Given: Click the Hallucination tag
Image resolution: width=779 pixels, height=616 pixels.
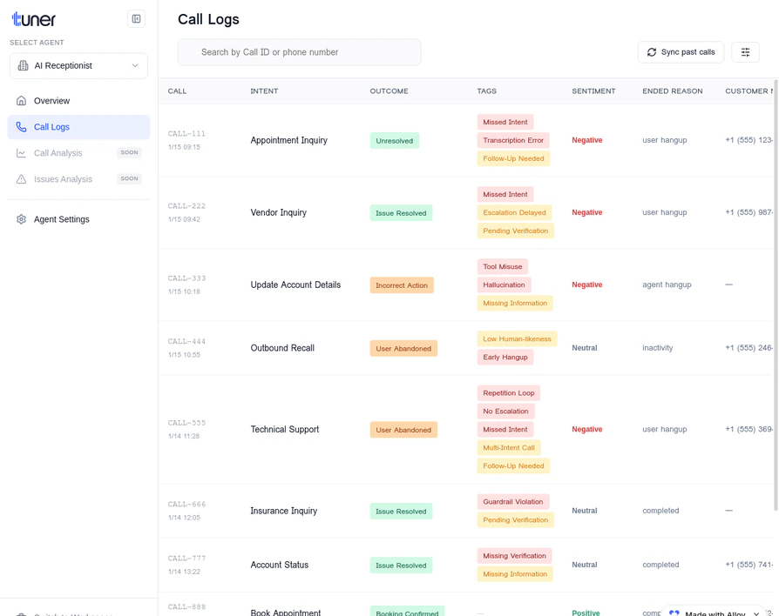Looking at the screenshot, I should pos(504,285).
